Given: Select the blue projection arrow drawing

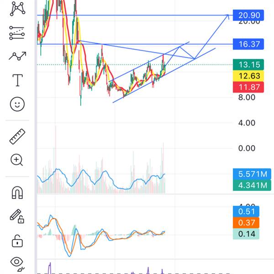Looking at the screenshot, I should (211, 37).
